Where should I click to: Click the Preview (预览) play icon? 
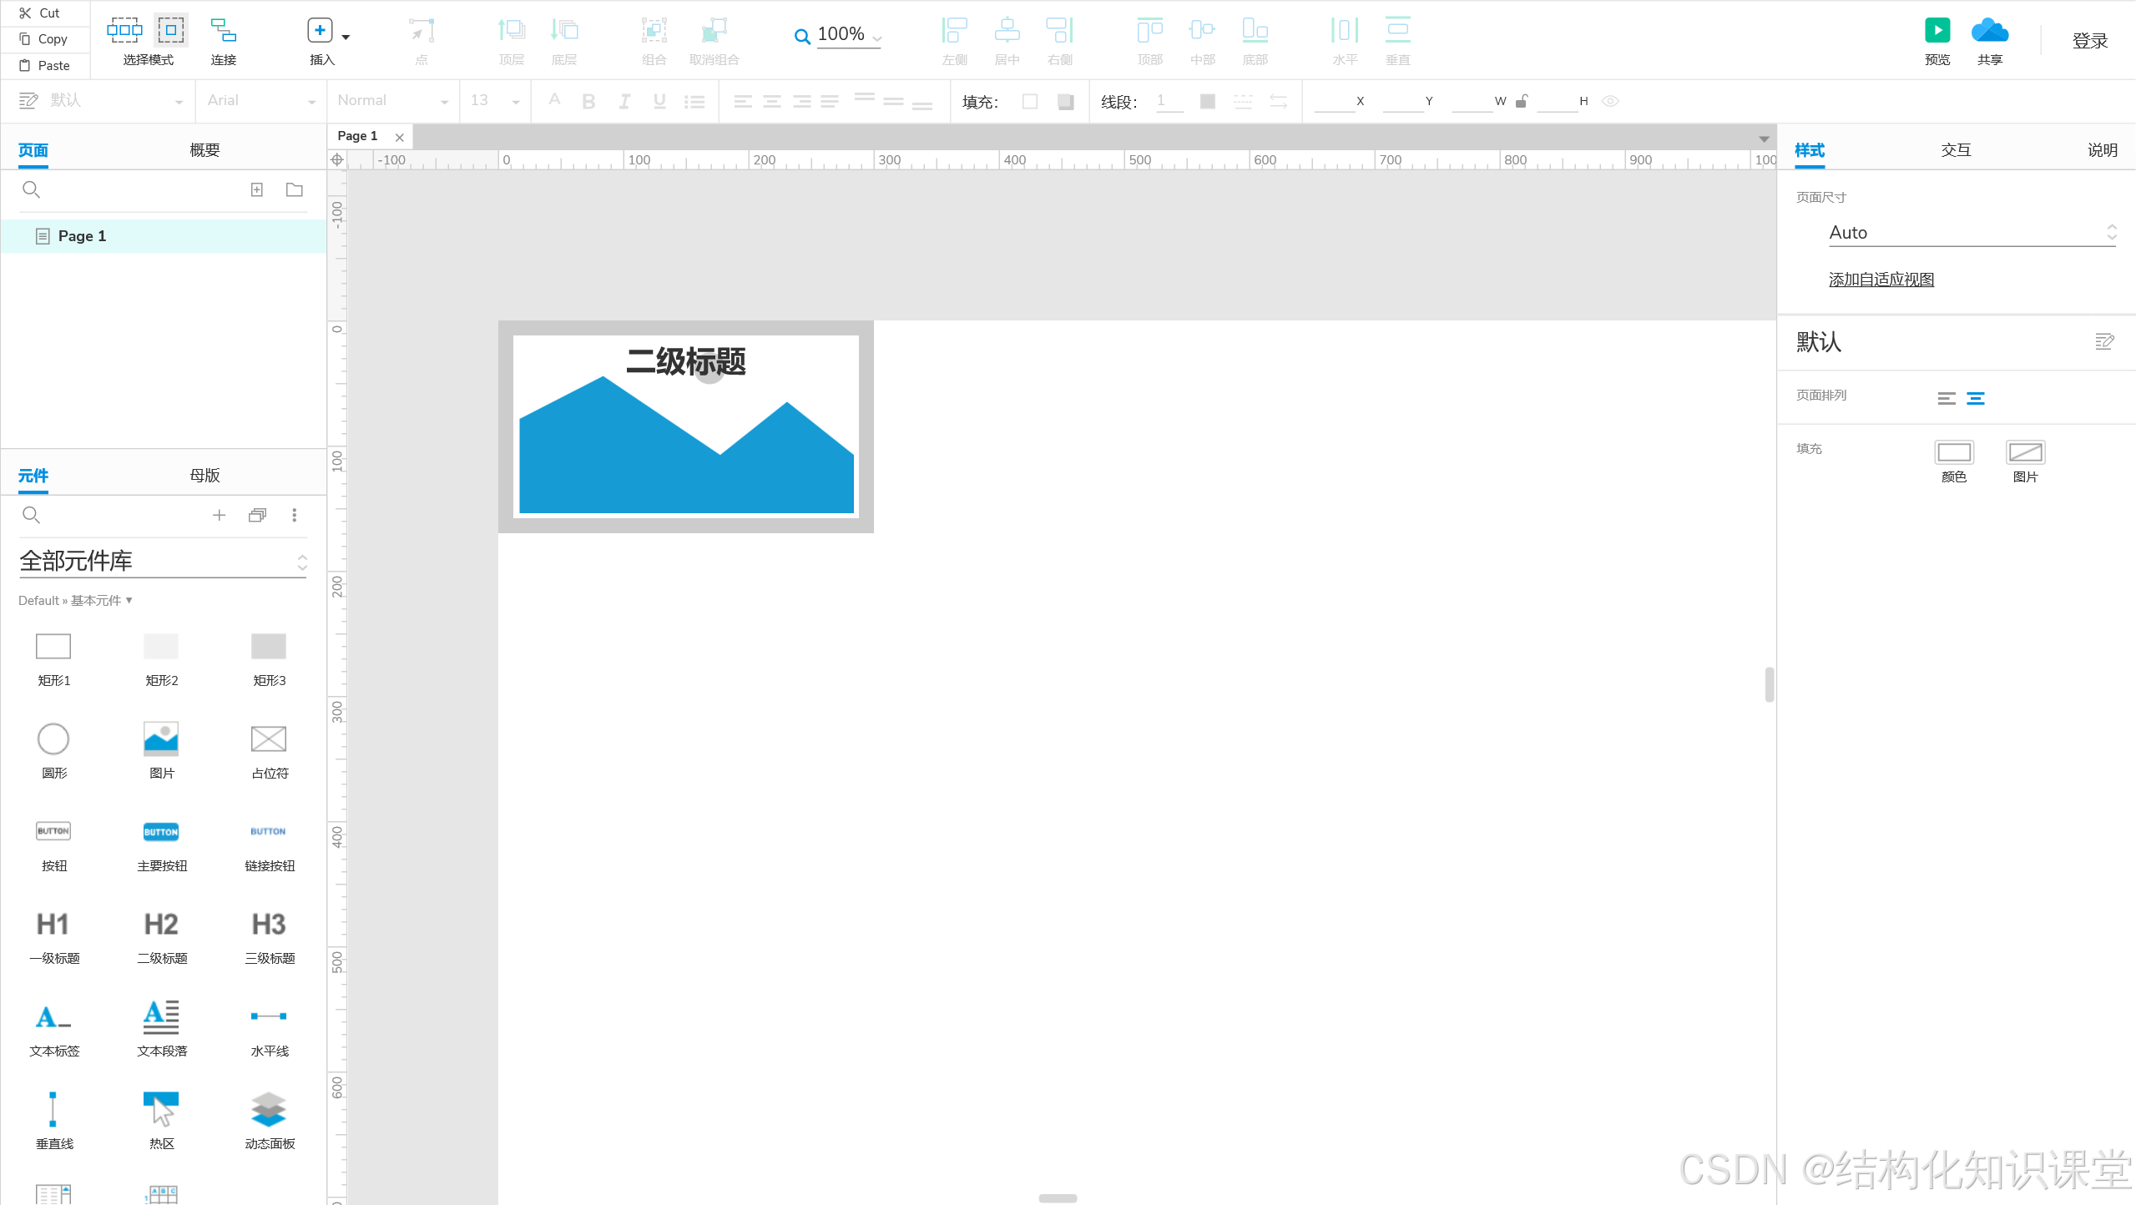click(1937, 31)
